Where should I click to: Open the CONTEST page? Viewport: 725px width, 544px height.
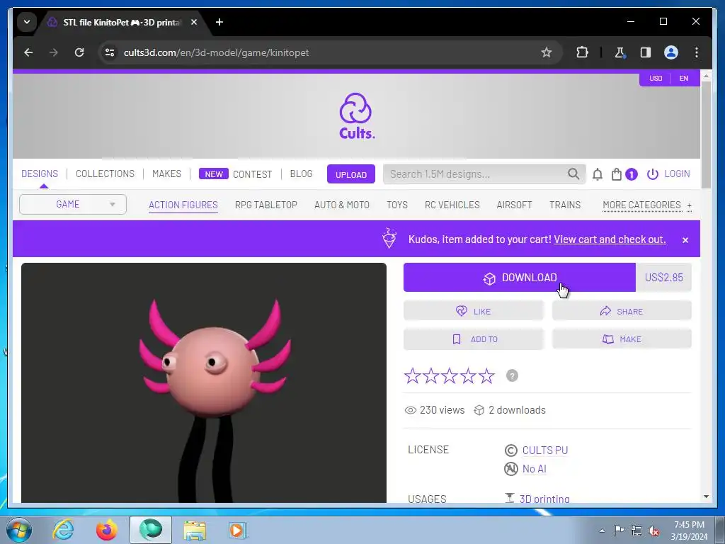[253, 174]
